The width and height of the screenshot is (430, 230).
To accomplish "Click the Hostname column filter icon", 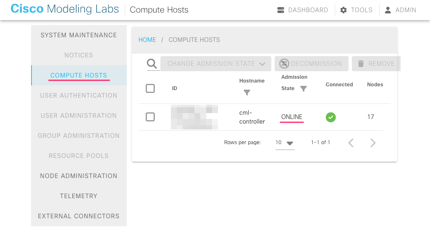I will [x=247, y=93].
